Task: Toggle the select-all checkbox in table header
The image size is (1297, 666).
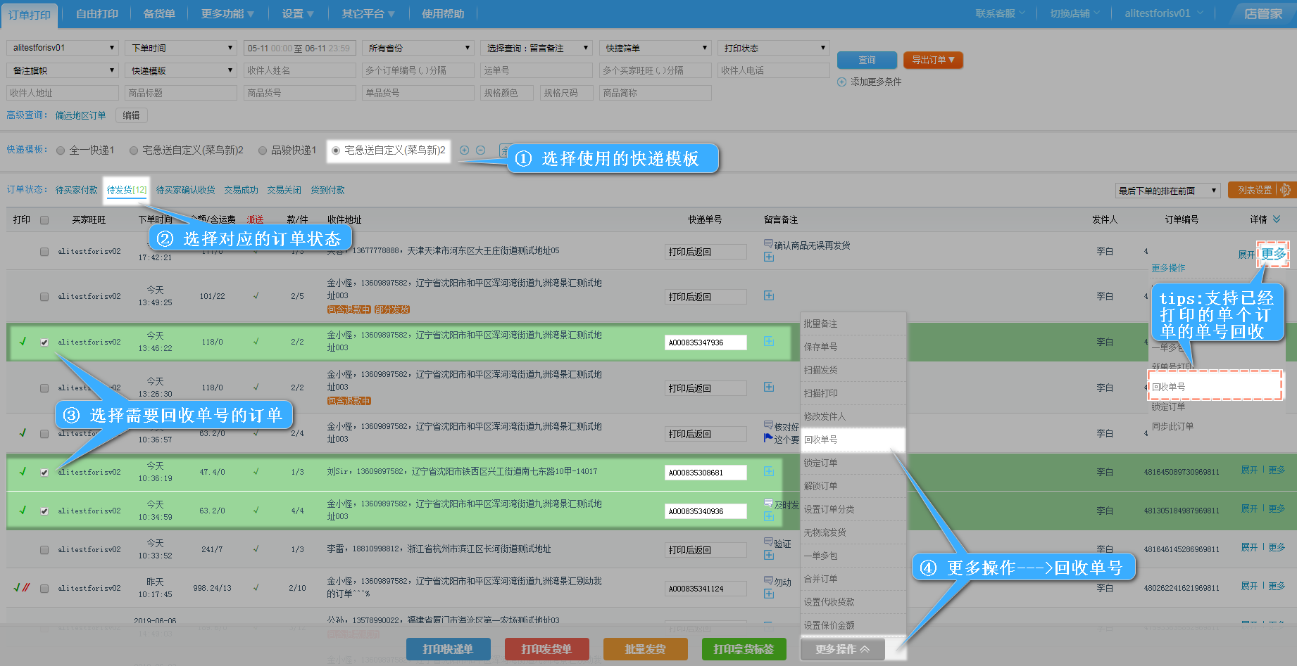Action: pyautogui.click(x=44, y=220)
